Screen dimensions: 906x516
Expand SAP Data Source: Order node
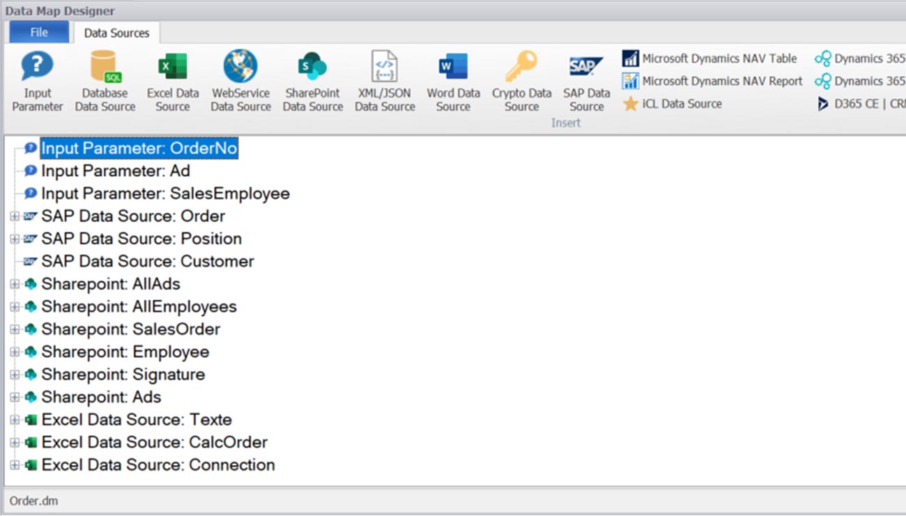coord(15,217)
